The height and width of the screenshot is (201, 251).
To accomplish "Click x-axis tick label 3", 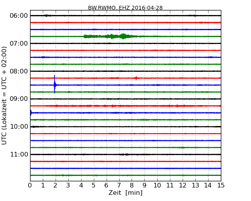I will pyautogui.click(x=68, y=185).
